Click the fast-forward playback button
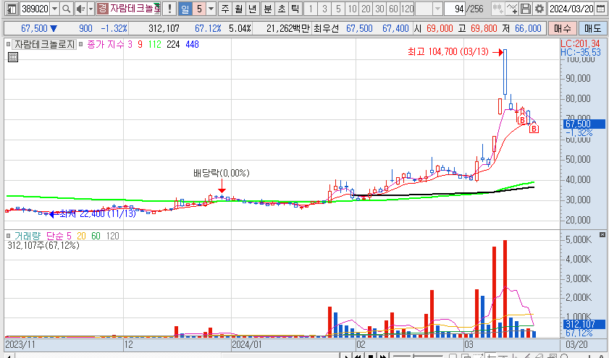This screenshot has width=609, height=358. [x=383, y=355]
